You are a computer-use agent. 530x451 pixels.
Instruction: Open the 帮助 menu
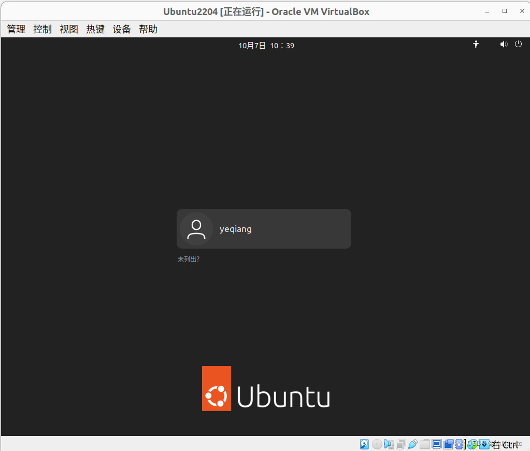coord(148,29)
